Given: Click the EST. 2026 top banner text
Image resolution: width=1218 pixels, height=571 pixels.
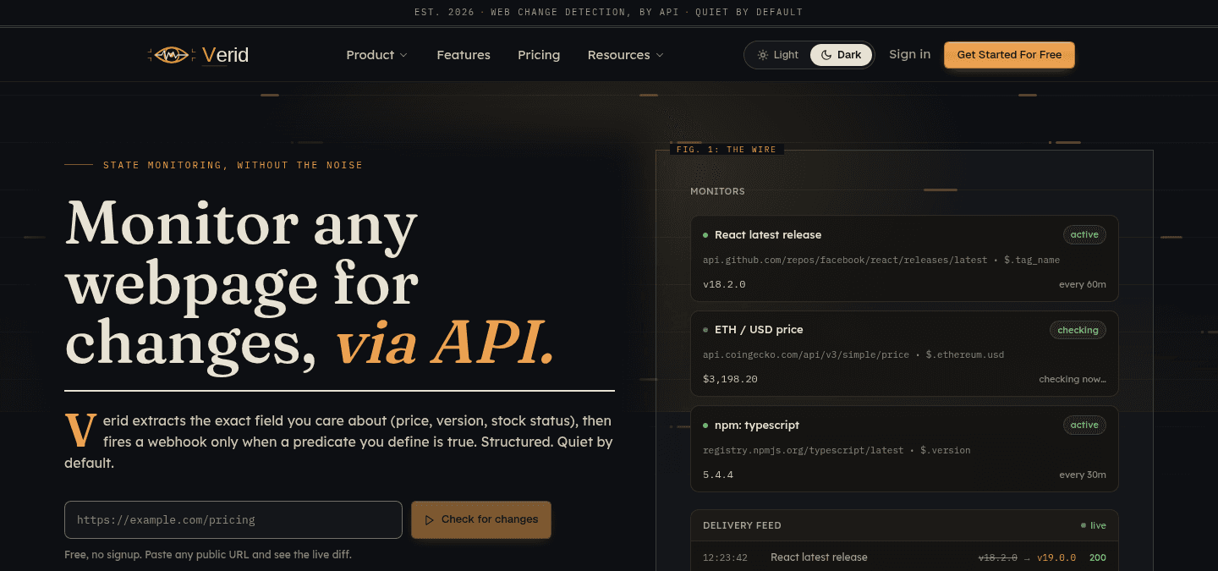Looking at the screenshot, I should tap(608, 12).
